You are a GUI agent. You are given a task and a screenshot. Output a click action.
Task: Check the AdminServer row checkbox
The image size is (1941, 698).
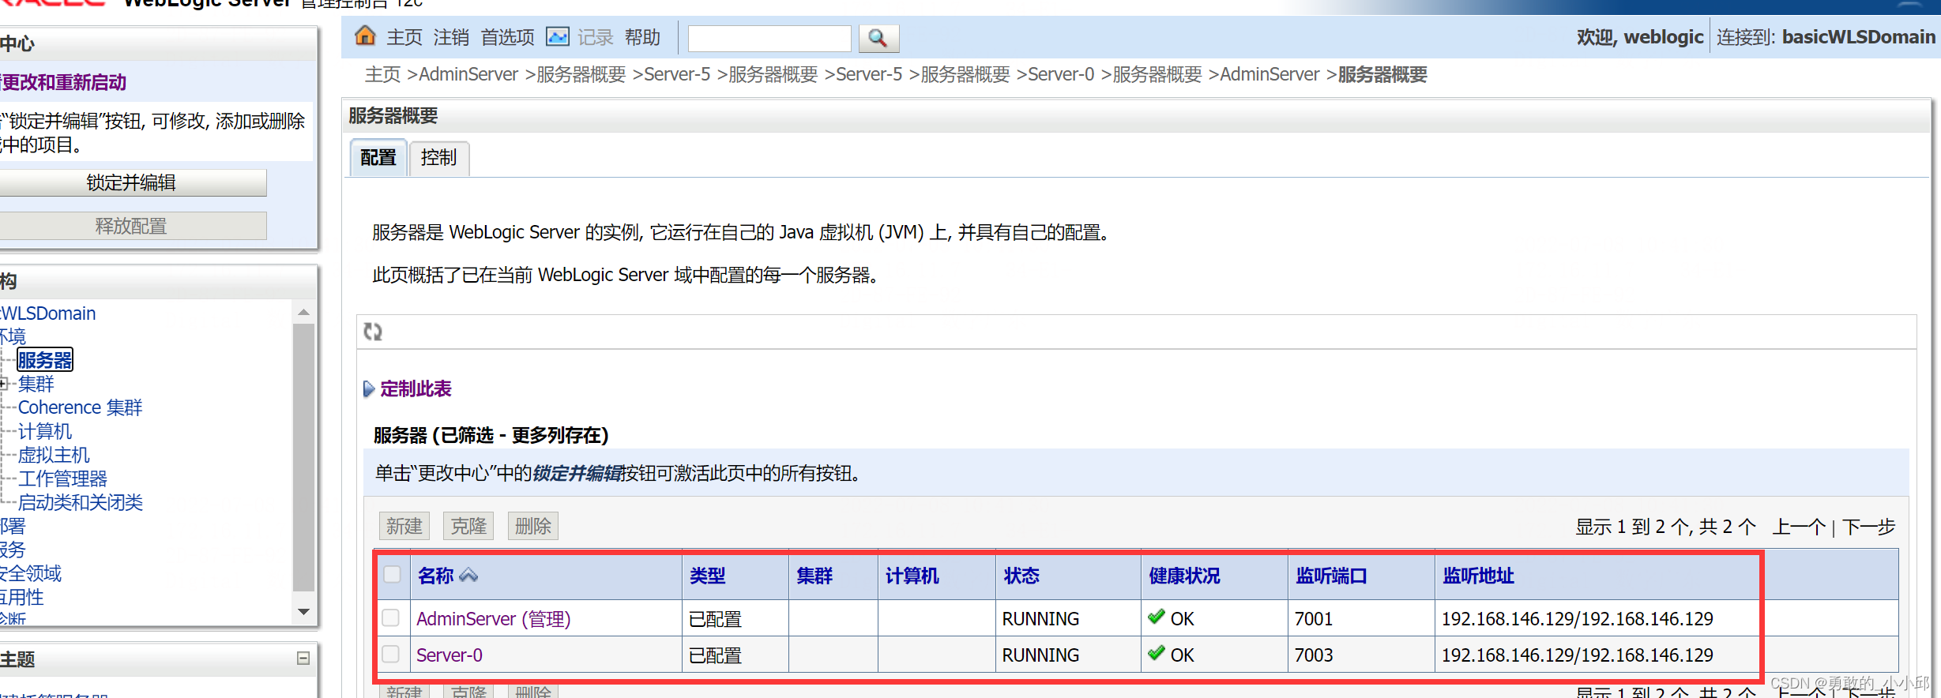click(391, 617)
